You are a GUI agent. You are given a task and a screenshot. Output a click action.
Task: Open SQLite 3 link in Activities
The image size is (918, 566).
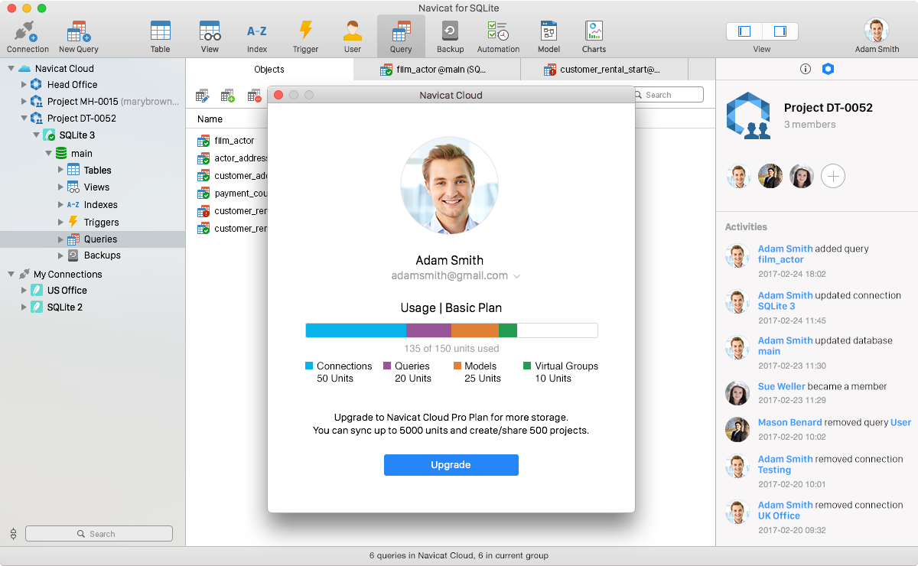point(776,306)
